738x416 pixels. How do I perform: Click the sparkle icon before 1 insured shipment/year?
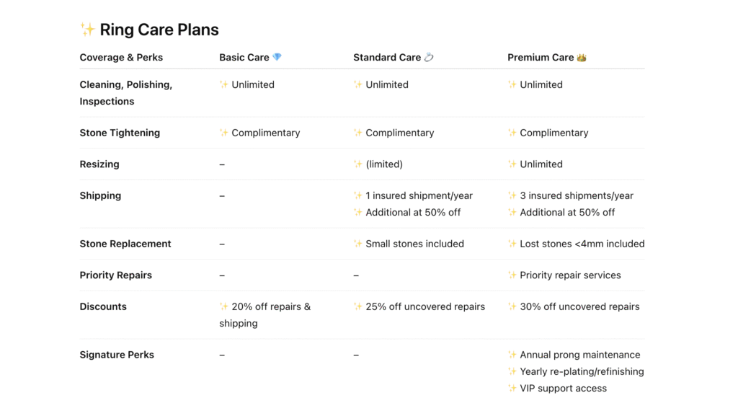click(x=358, y=195)
